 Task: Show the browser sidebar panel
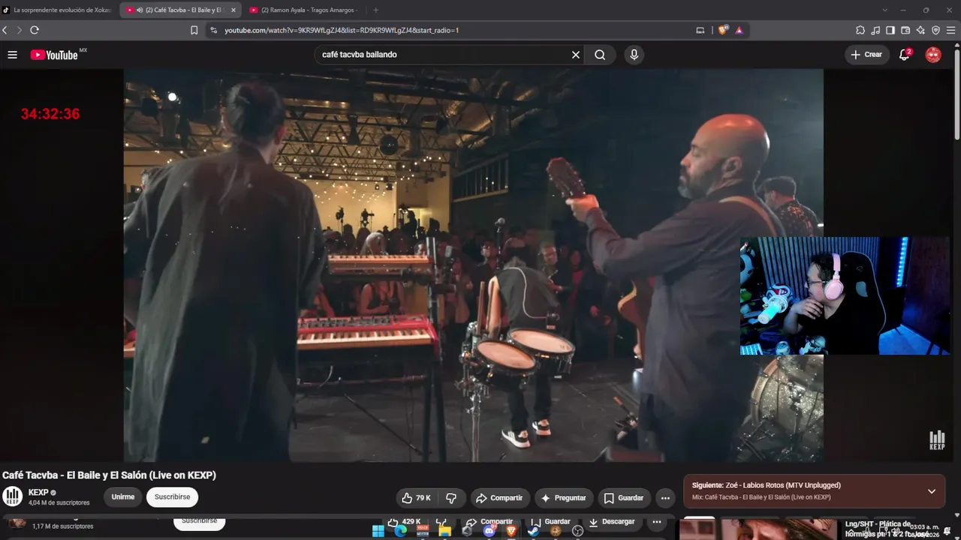click(x=890, y=30)
